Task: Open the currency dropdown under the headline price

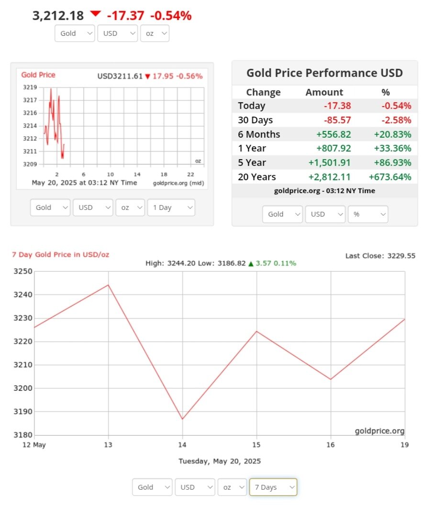Action: [x=117, y=33]
